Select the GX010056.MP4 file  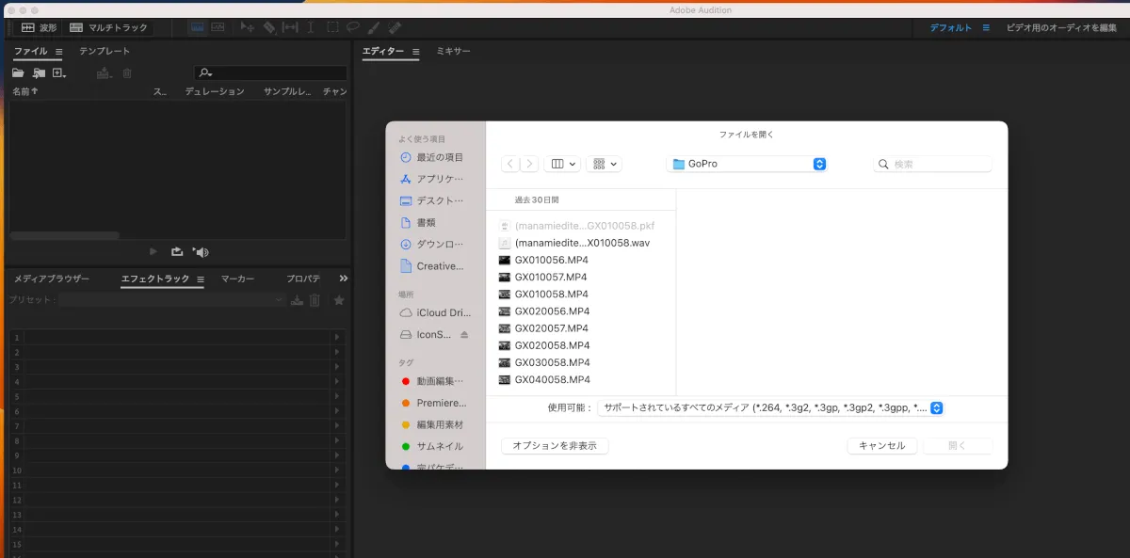click(x=551, y=260)
